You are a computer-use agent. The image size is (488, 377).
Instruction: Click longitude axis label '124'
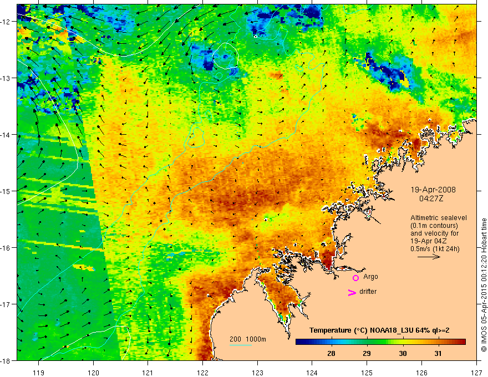(x=312, y=373)
